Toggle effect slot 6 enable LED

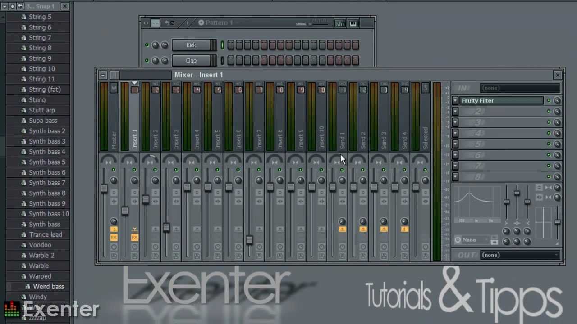pos(549,155)
